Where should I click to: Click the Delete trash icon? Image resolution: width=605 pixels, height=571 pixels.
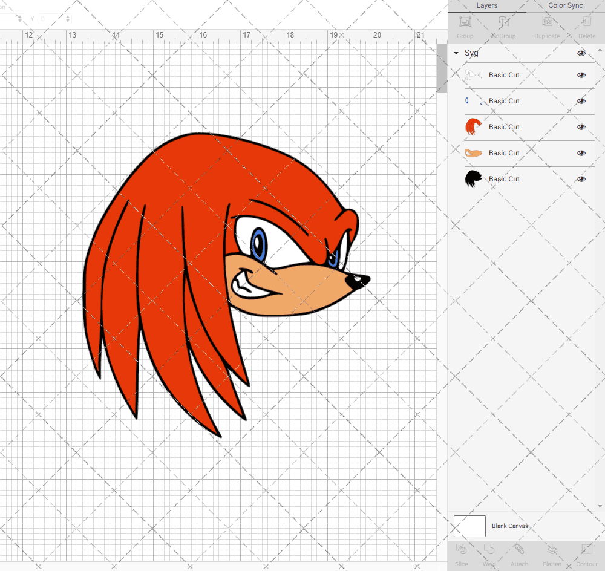click(587, 22)
